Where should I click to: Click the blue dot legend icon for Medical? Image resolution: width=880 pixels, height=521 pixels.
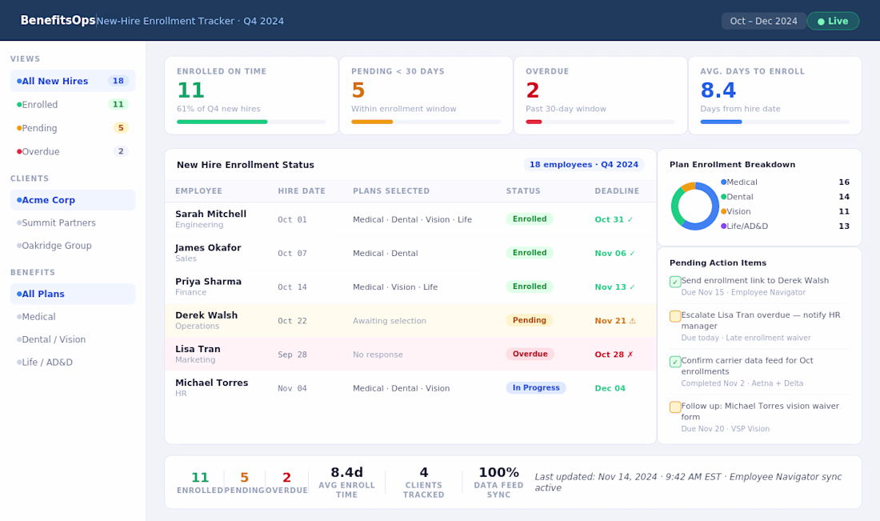pyautogui.click(x=723, y=182)
